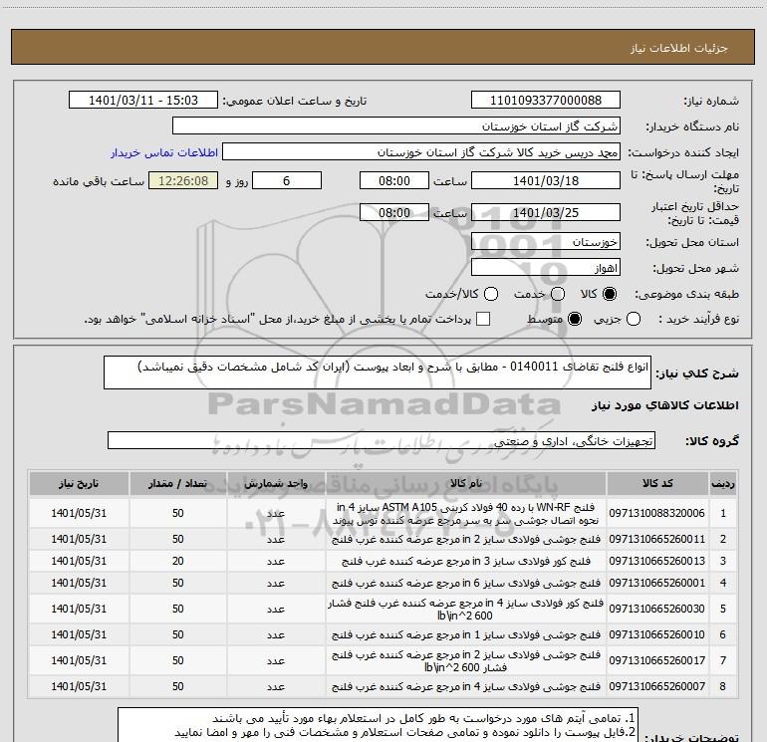Click the general description field انواع فلنج تقاضای 0140011
Image resolution: width=767 pixels, height=742 pixels.
[x=378, y=372]
